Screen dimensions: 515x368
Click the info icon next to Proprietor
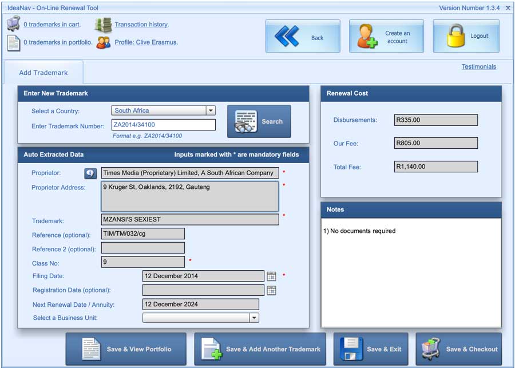[90, 173]
